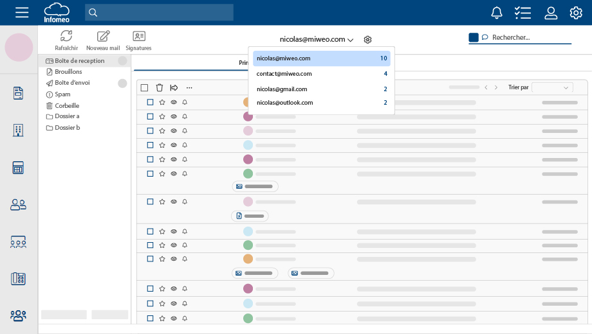Open meeting group icon in sidebar
This screenshot has width=592, height=334.
click(x=18, y=242)
